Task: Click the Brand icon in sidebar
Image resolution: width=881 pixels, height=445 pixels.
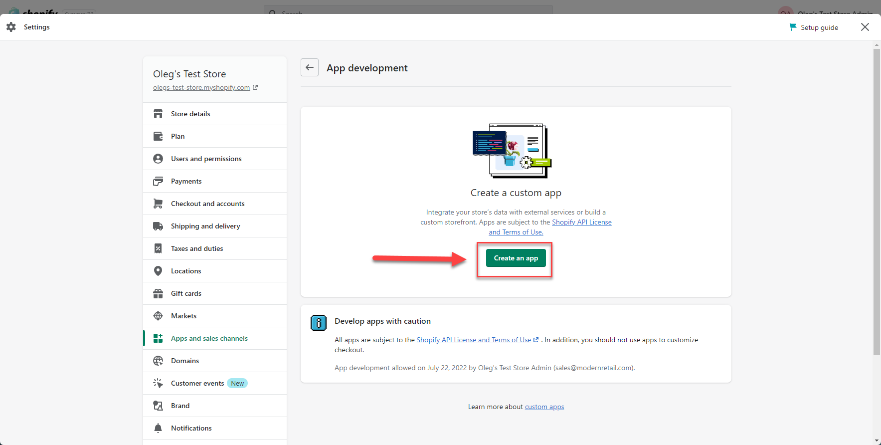Action: (x=158, y=406)
